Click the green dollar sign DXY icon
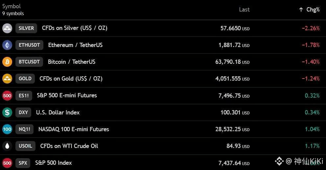The image size is (326, 170). (7, 112)
